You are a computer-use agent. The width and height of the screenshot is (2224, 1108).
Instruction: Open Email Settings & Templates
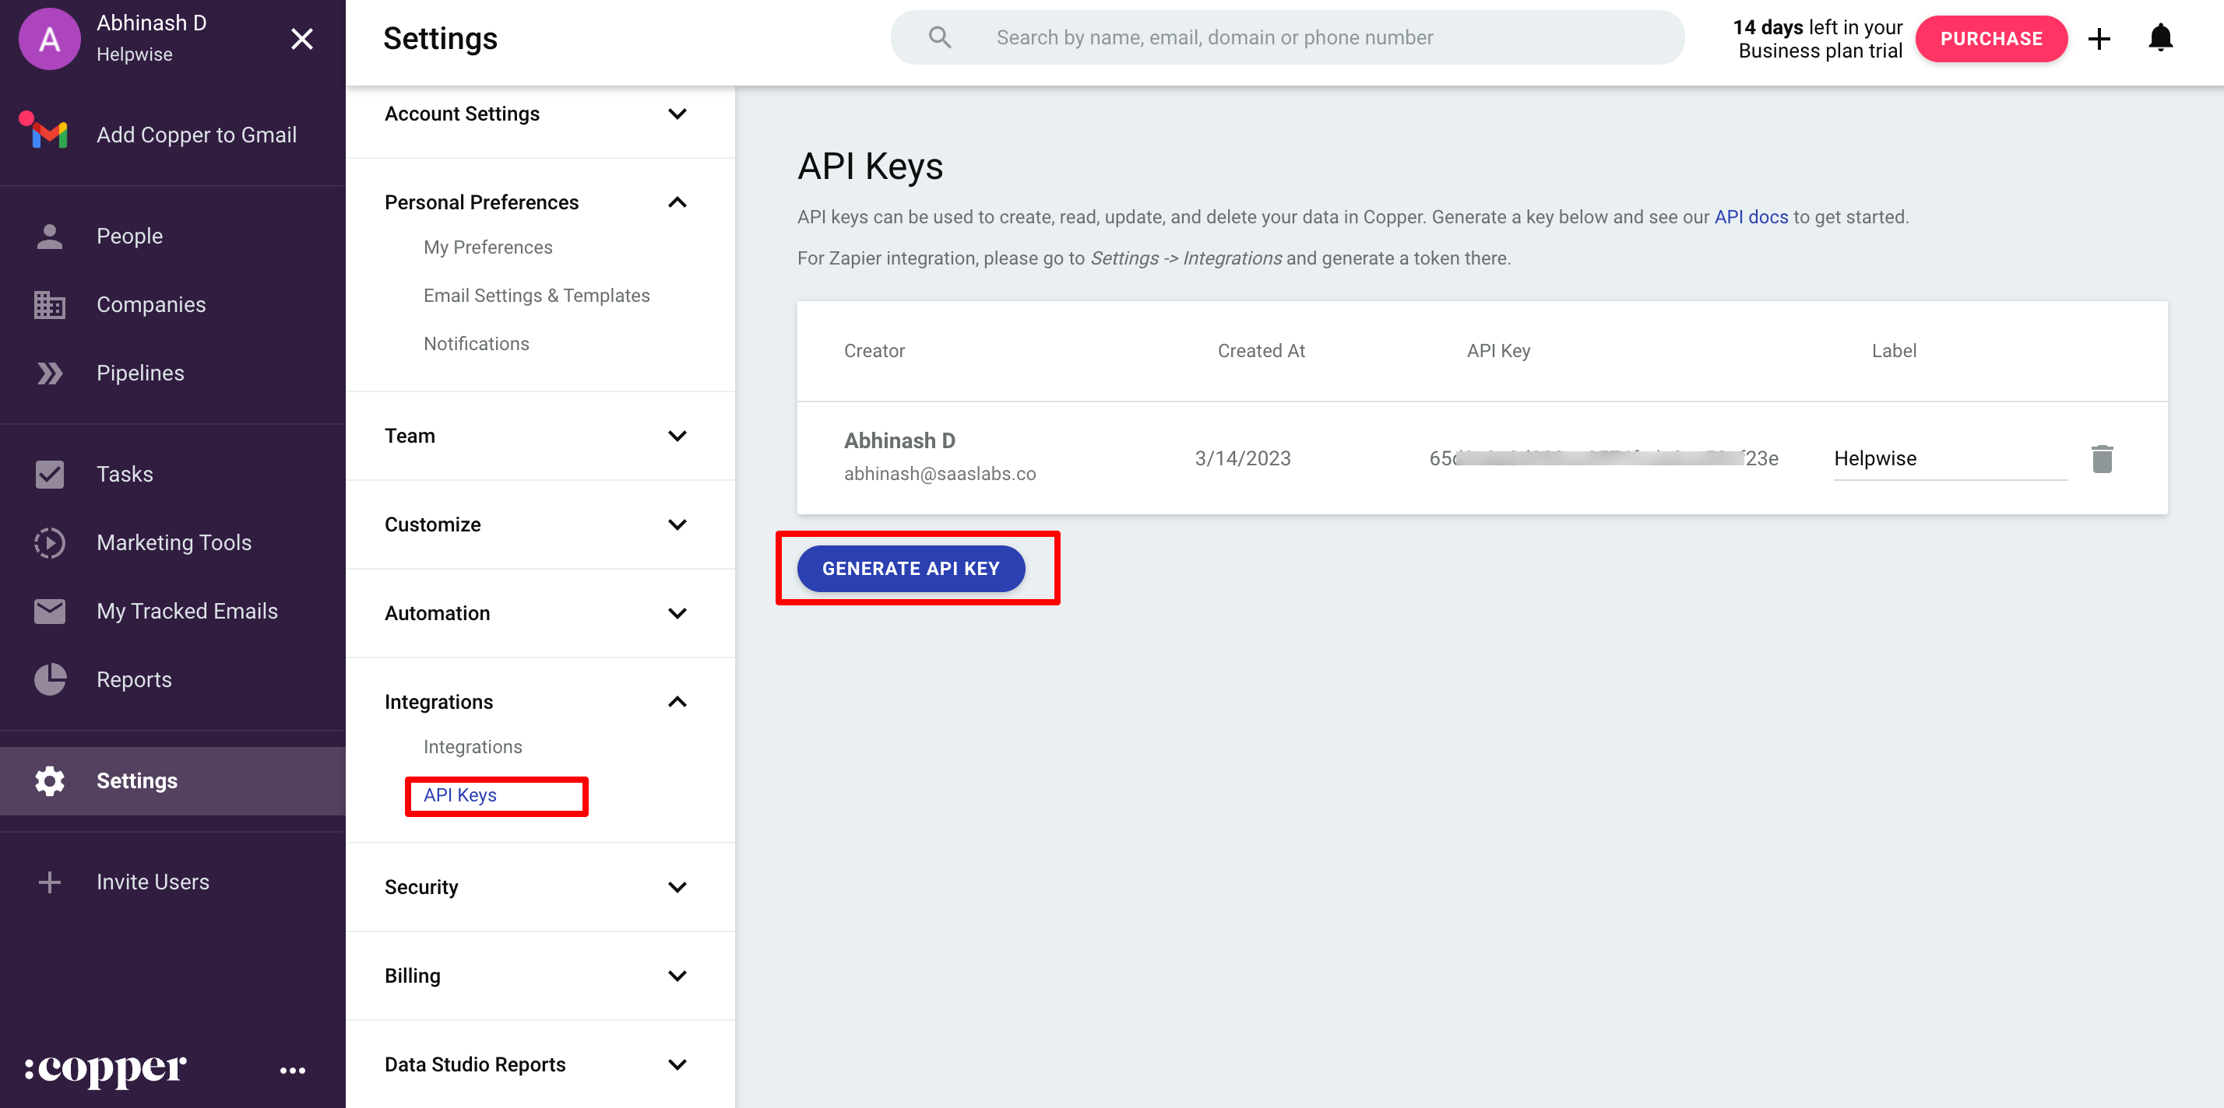pos(536,296)
